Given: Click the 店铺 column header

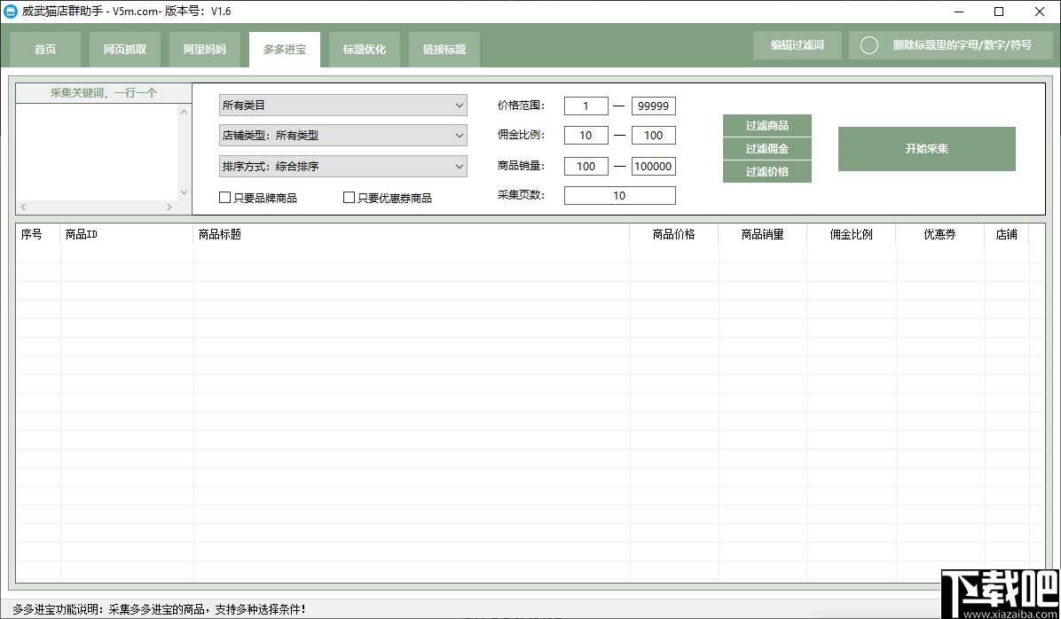Looking at the screenshot, I should 1007,235.
